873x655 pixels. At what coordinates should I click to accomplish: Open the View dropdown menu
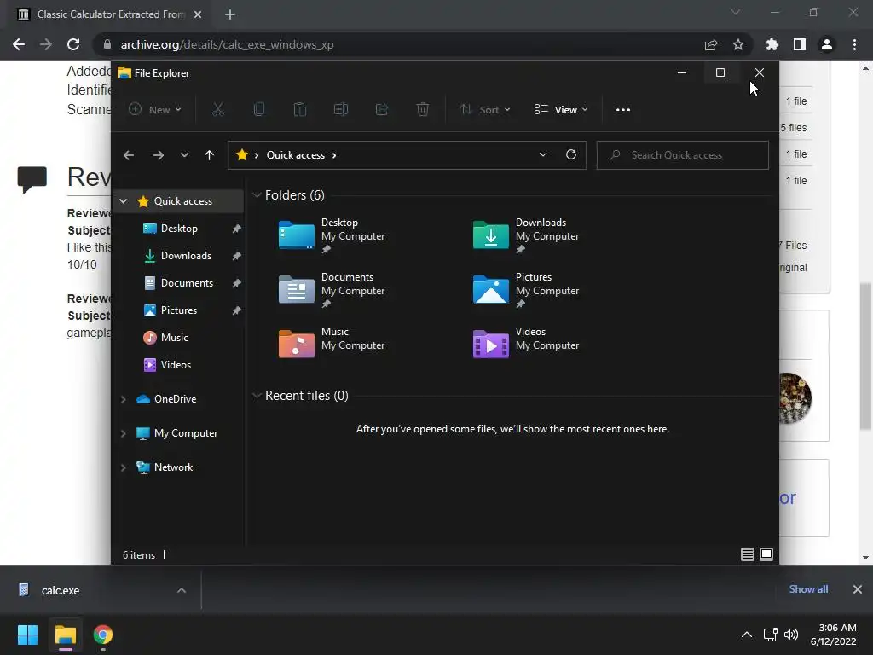point(561,110)
